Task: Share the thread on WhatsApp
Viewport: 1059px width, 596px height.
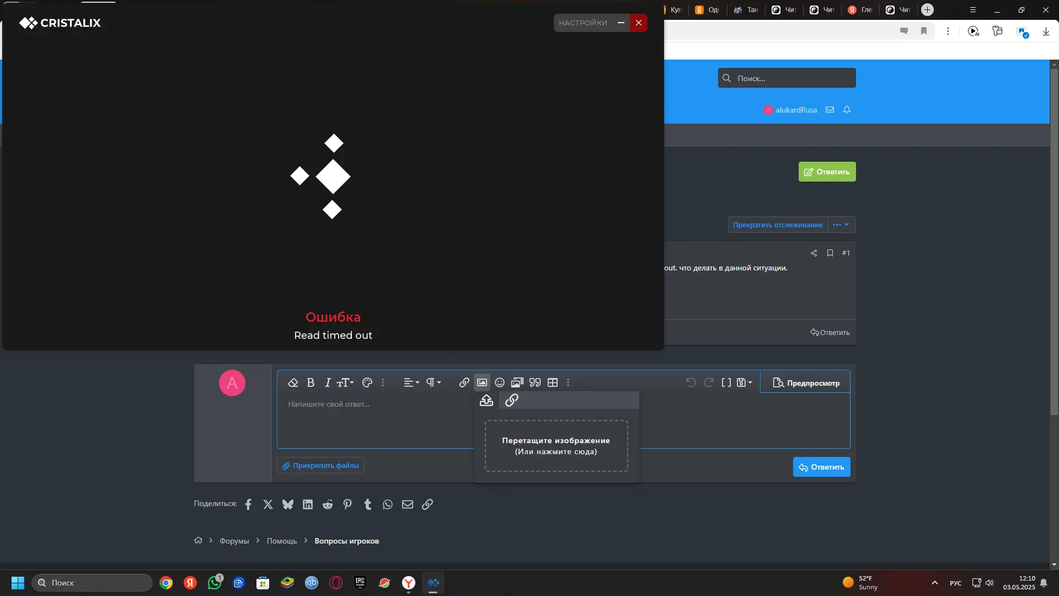Action: click(x=388, y=504)
